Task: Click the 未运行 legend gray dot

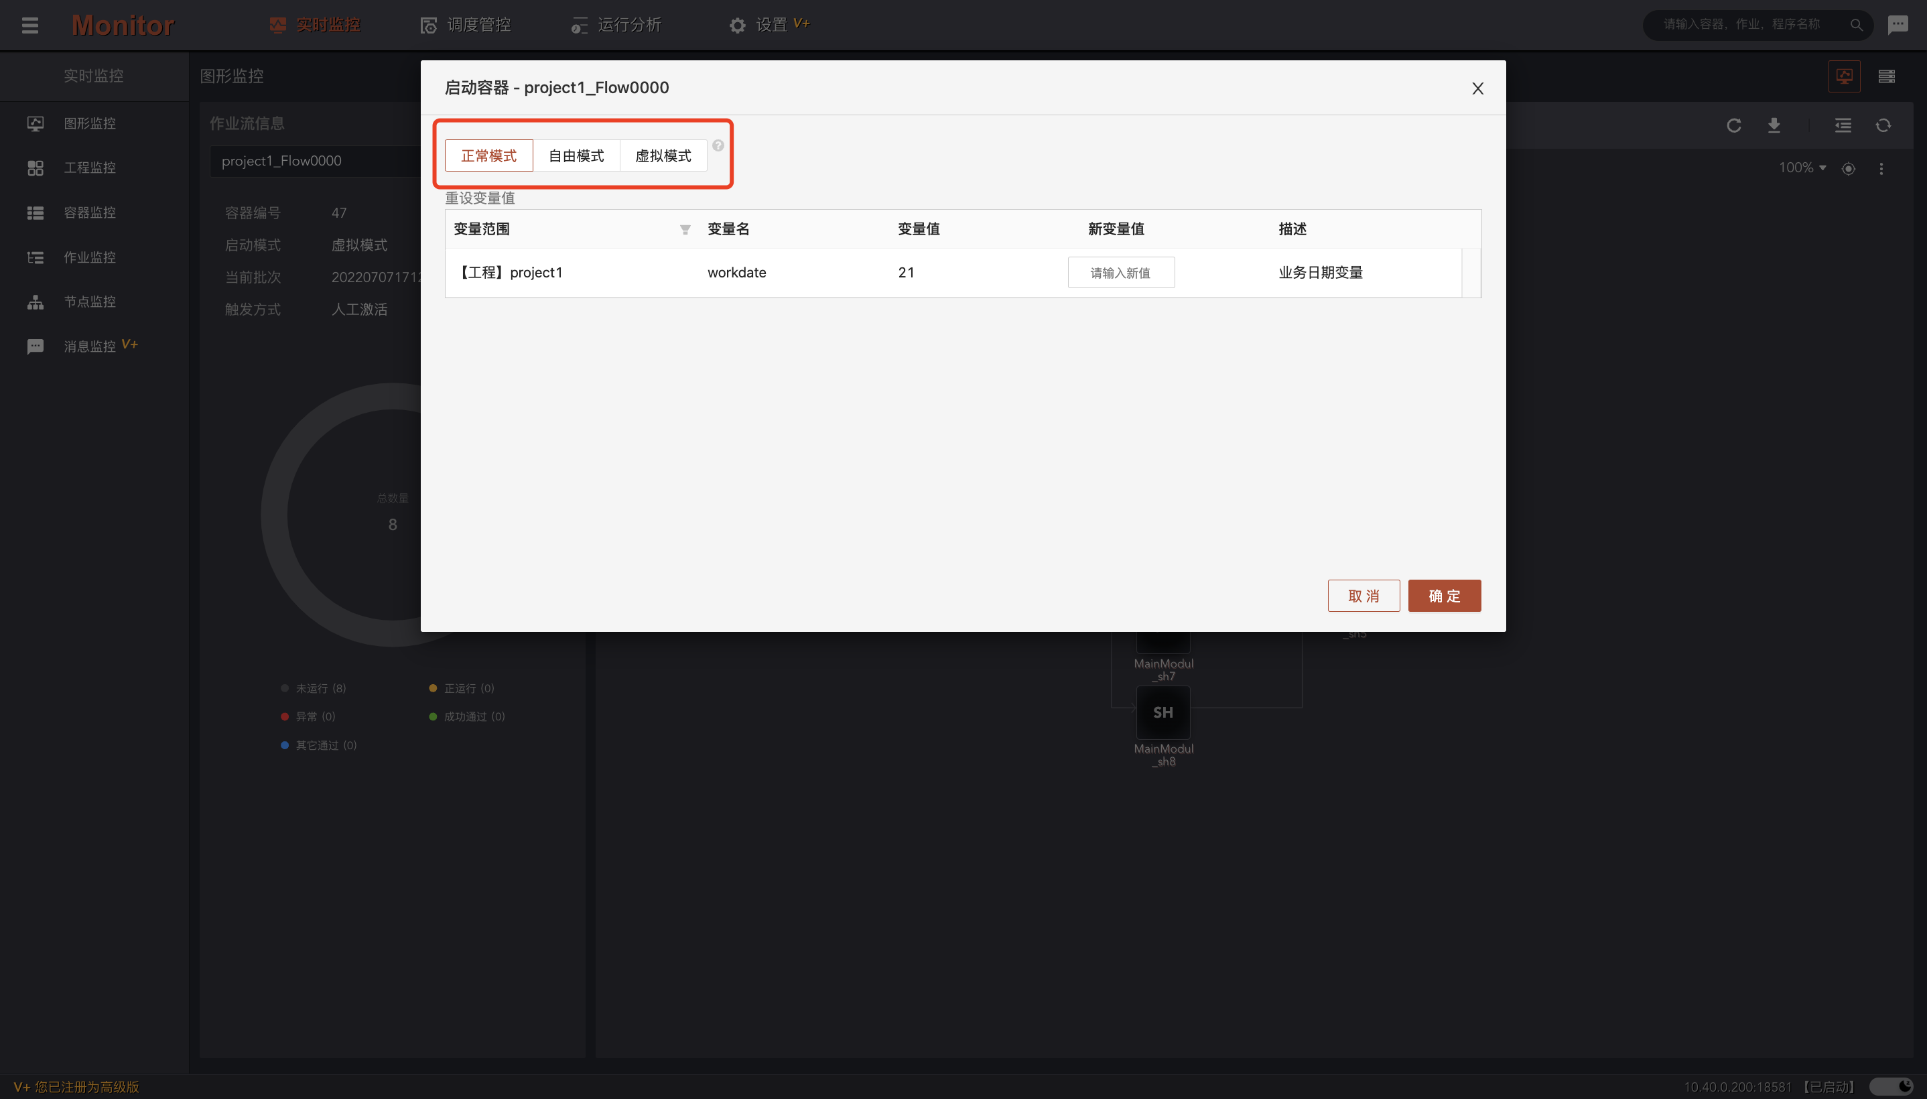Action: [285, 688]
